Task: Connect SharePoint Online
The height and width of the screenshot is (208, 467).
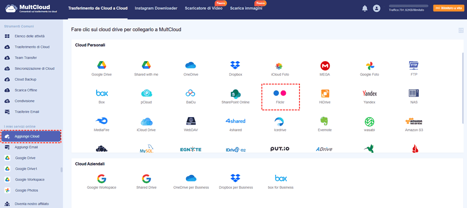Action: tap(235, 93)
